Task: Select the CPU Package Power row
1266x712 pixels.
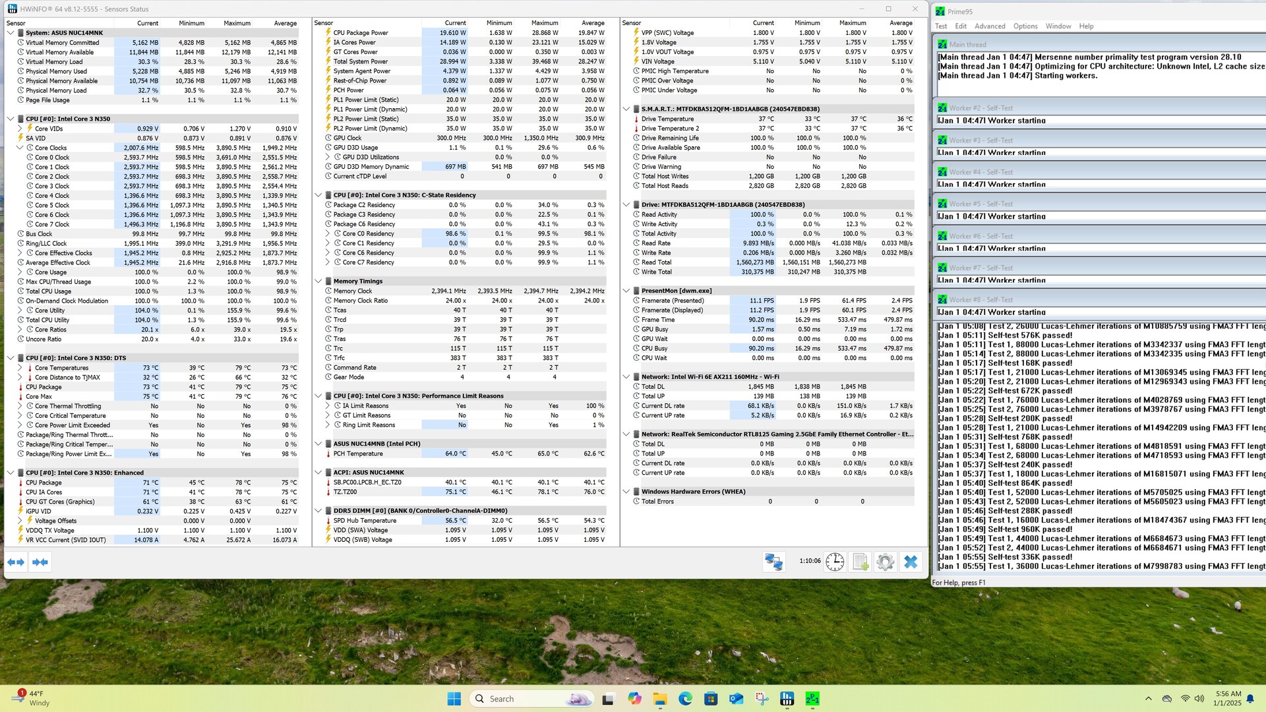Action: point(361,32)
